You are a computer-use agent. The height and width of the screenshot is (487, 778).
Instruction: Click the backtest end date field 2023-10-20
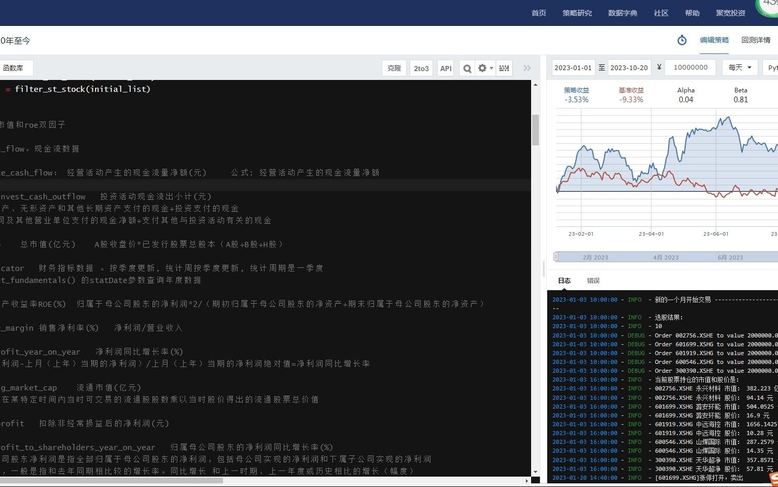(629, 67)
